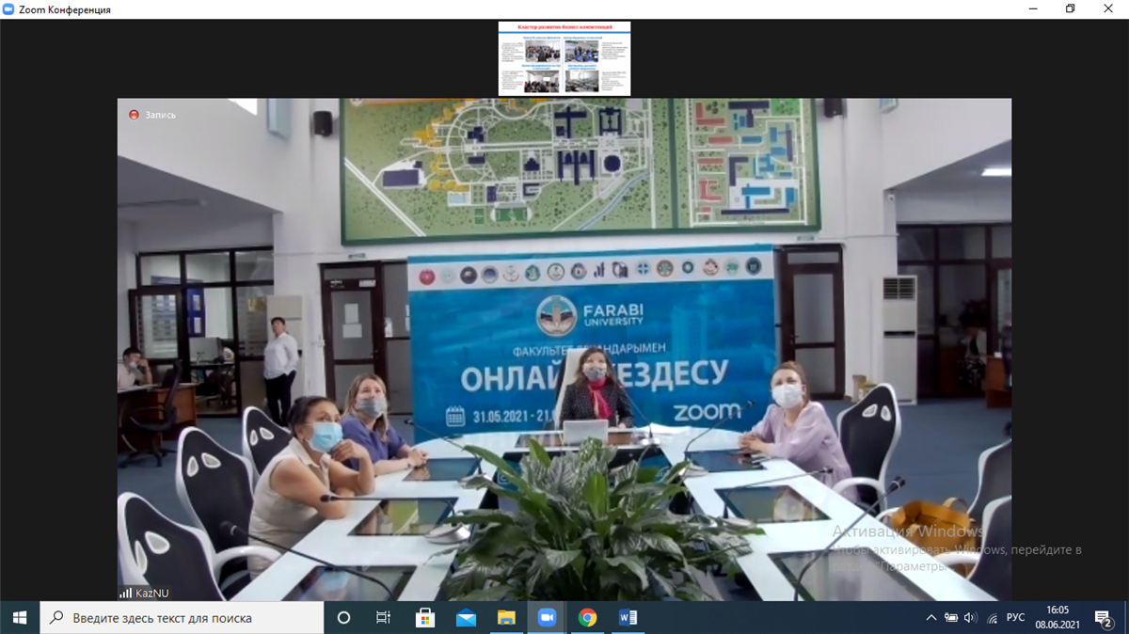Image resolution: width=1129 pixels, height=634 pixels.
Task: Open Cortana from the taskbar circle
Action: (343, 618)
